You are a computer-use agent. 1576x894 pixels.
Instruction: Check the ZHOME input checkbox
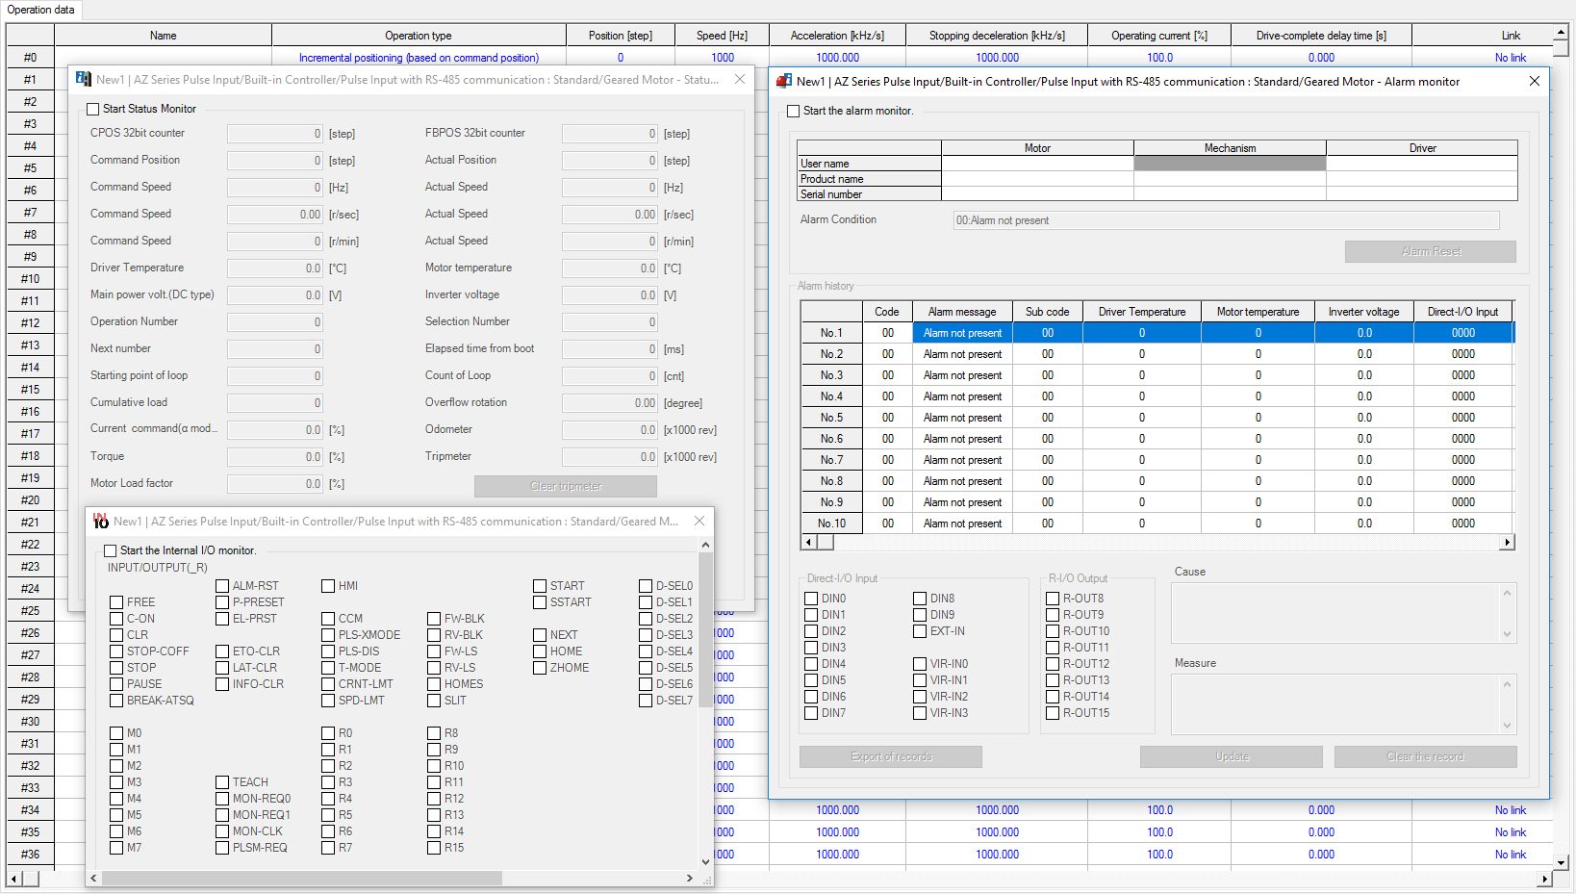click(539, 667)
